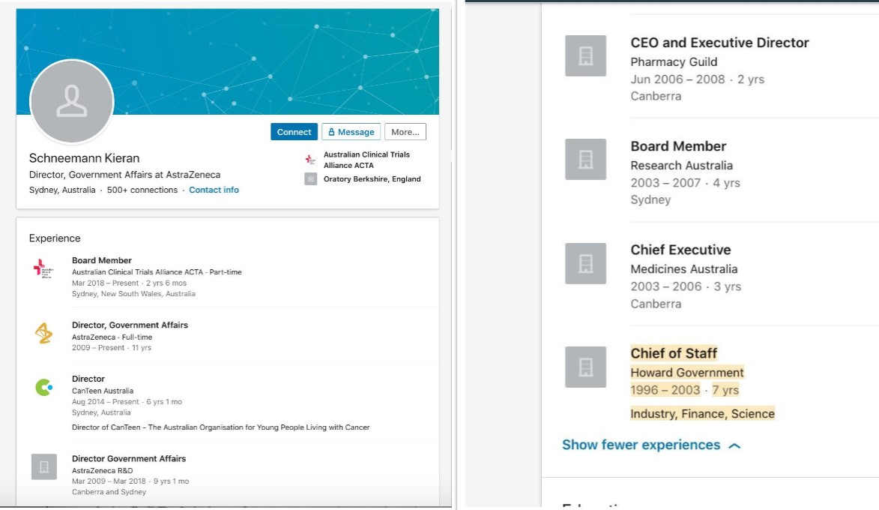Click placeholder icon beside AstraZeneca R&D
The height and width of the screenshot is (510, 879).
coord(43,466)
